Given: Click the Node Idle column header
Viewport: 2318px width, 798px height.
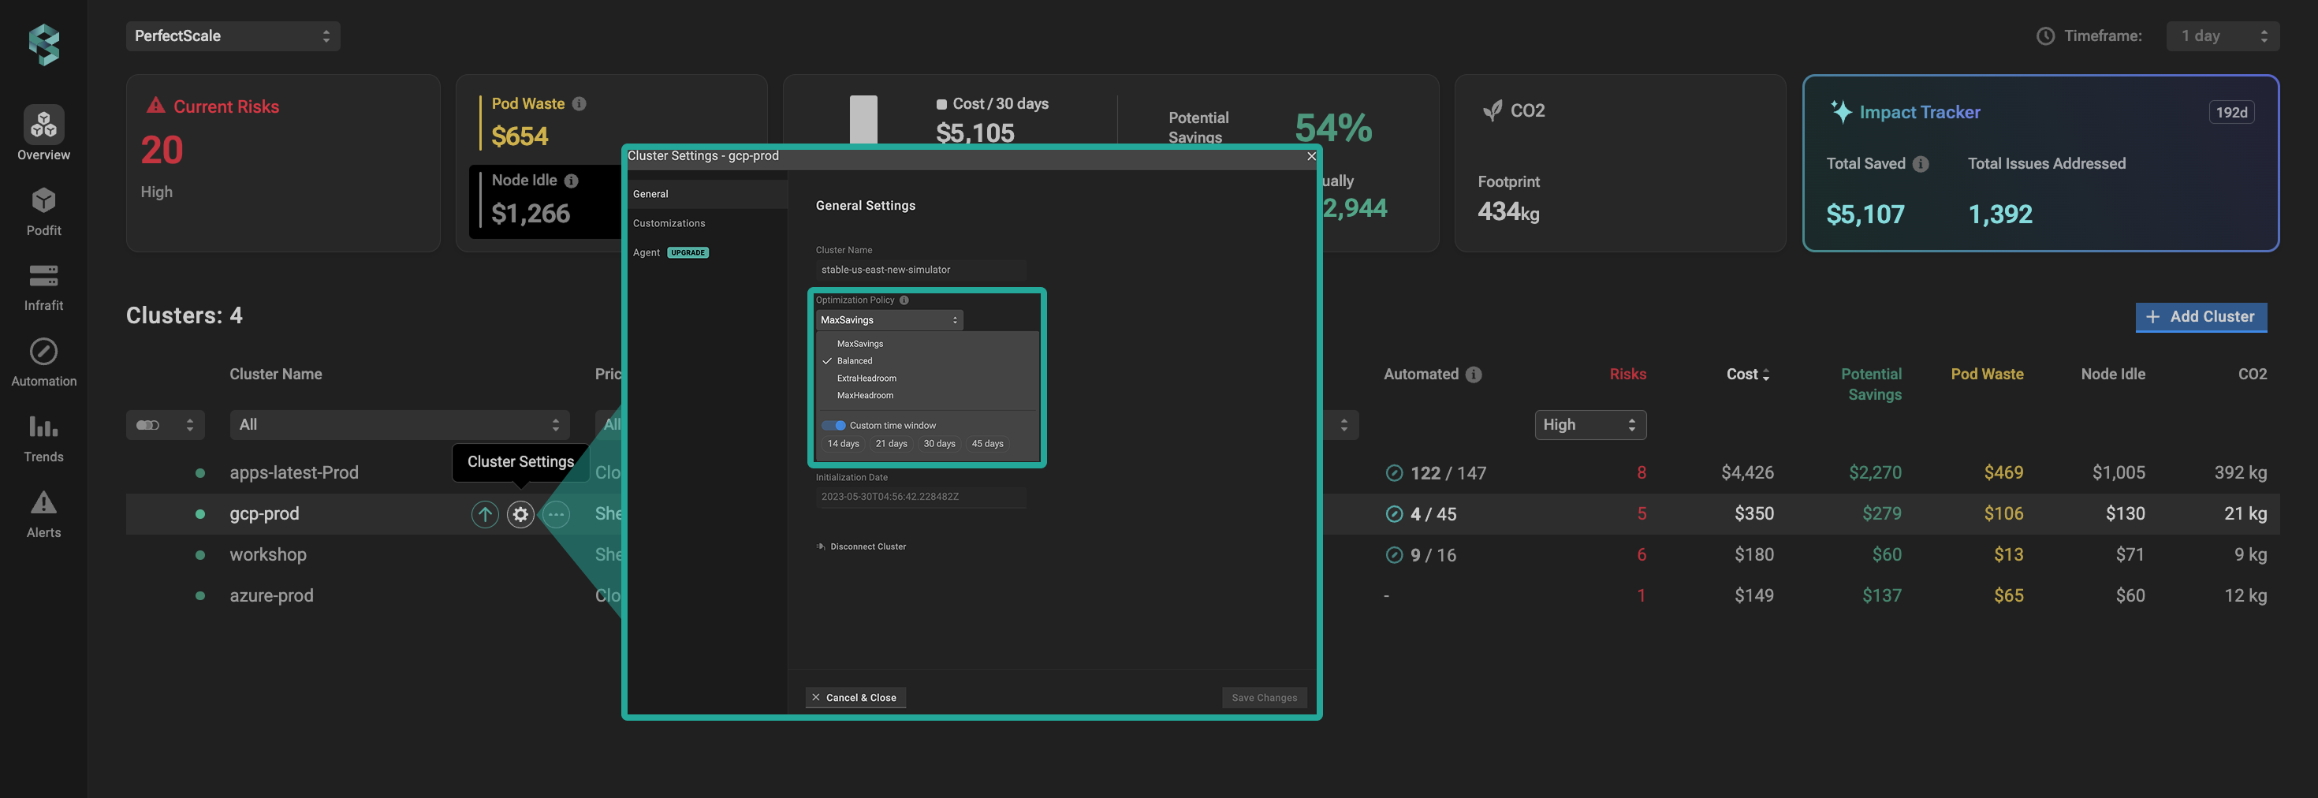Looking at the screenshot, I should tap(2113, 375).
